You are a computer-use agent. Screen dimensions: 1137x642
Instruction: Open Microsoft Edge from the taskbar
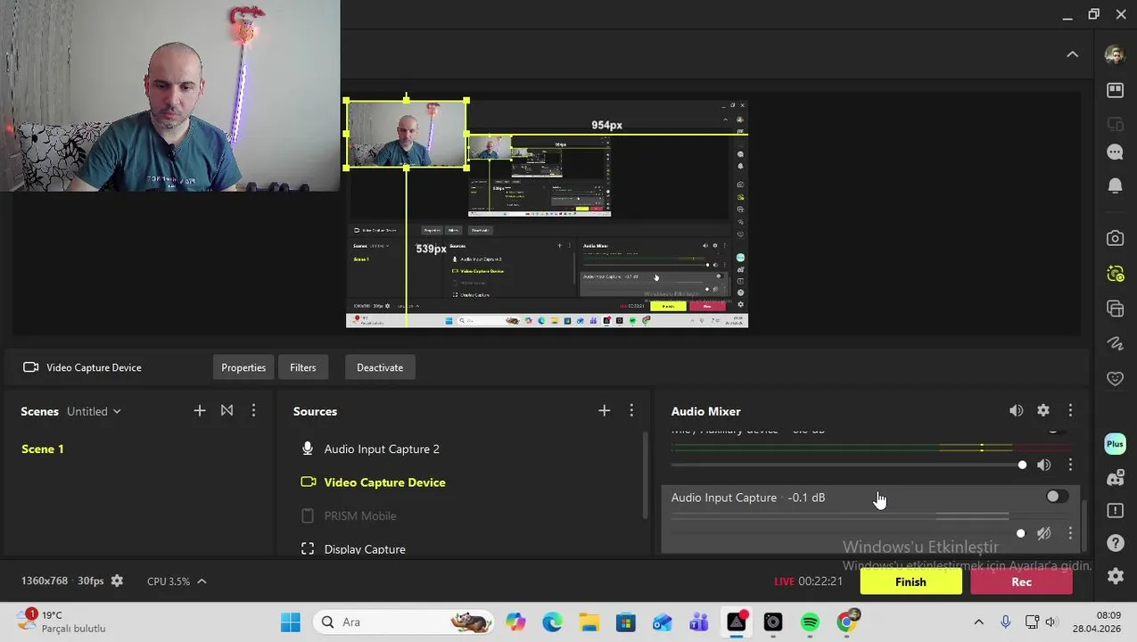tap(552, 621)
